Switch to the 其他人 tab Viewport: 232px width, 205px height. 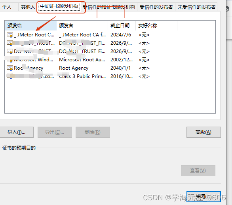tap(28, 7)
